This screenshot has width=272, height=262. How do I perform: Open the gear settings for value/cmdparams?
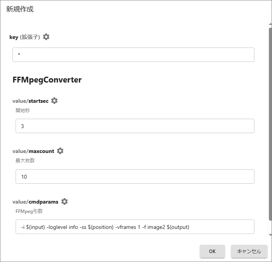tap(64, 202)
